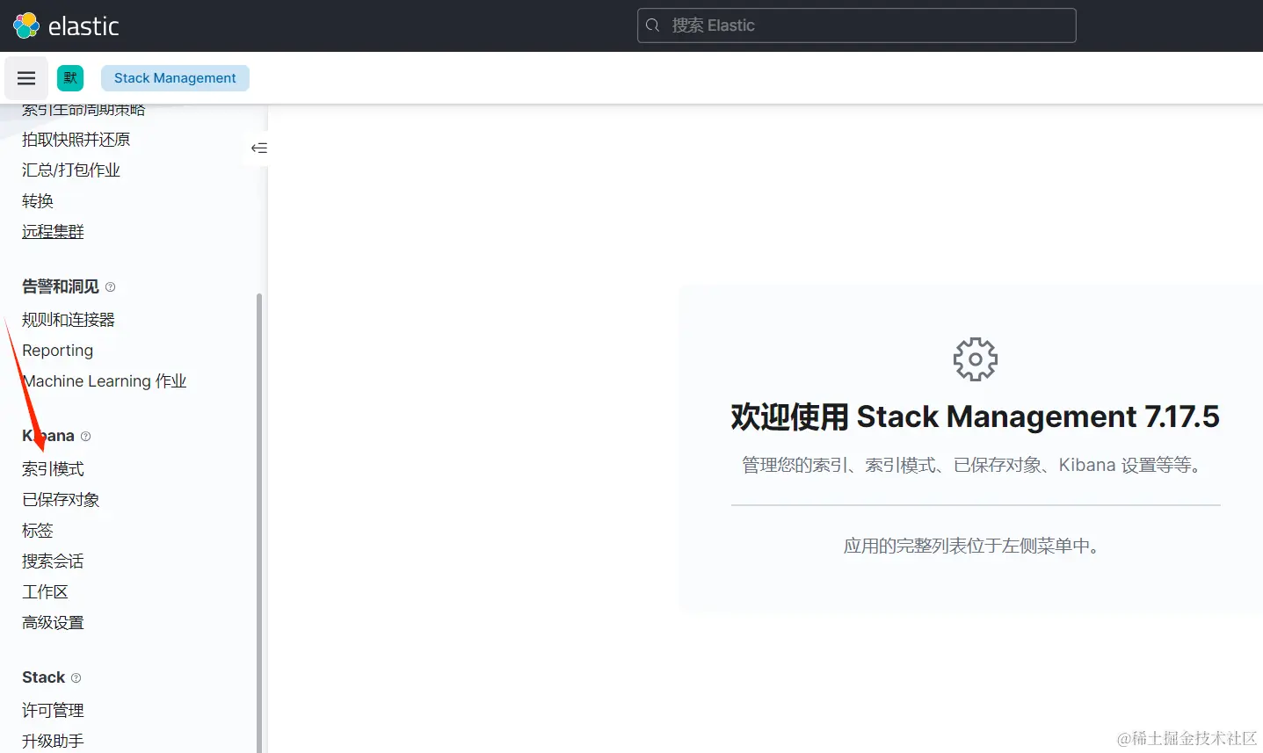Collapse the sidebar with the chevron arrow

pyautogui.click(x=258, y=148)
